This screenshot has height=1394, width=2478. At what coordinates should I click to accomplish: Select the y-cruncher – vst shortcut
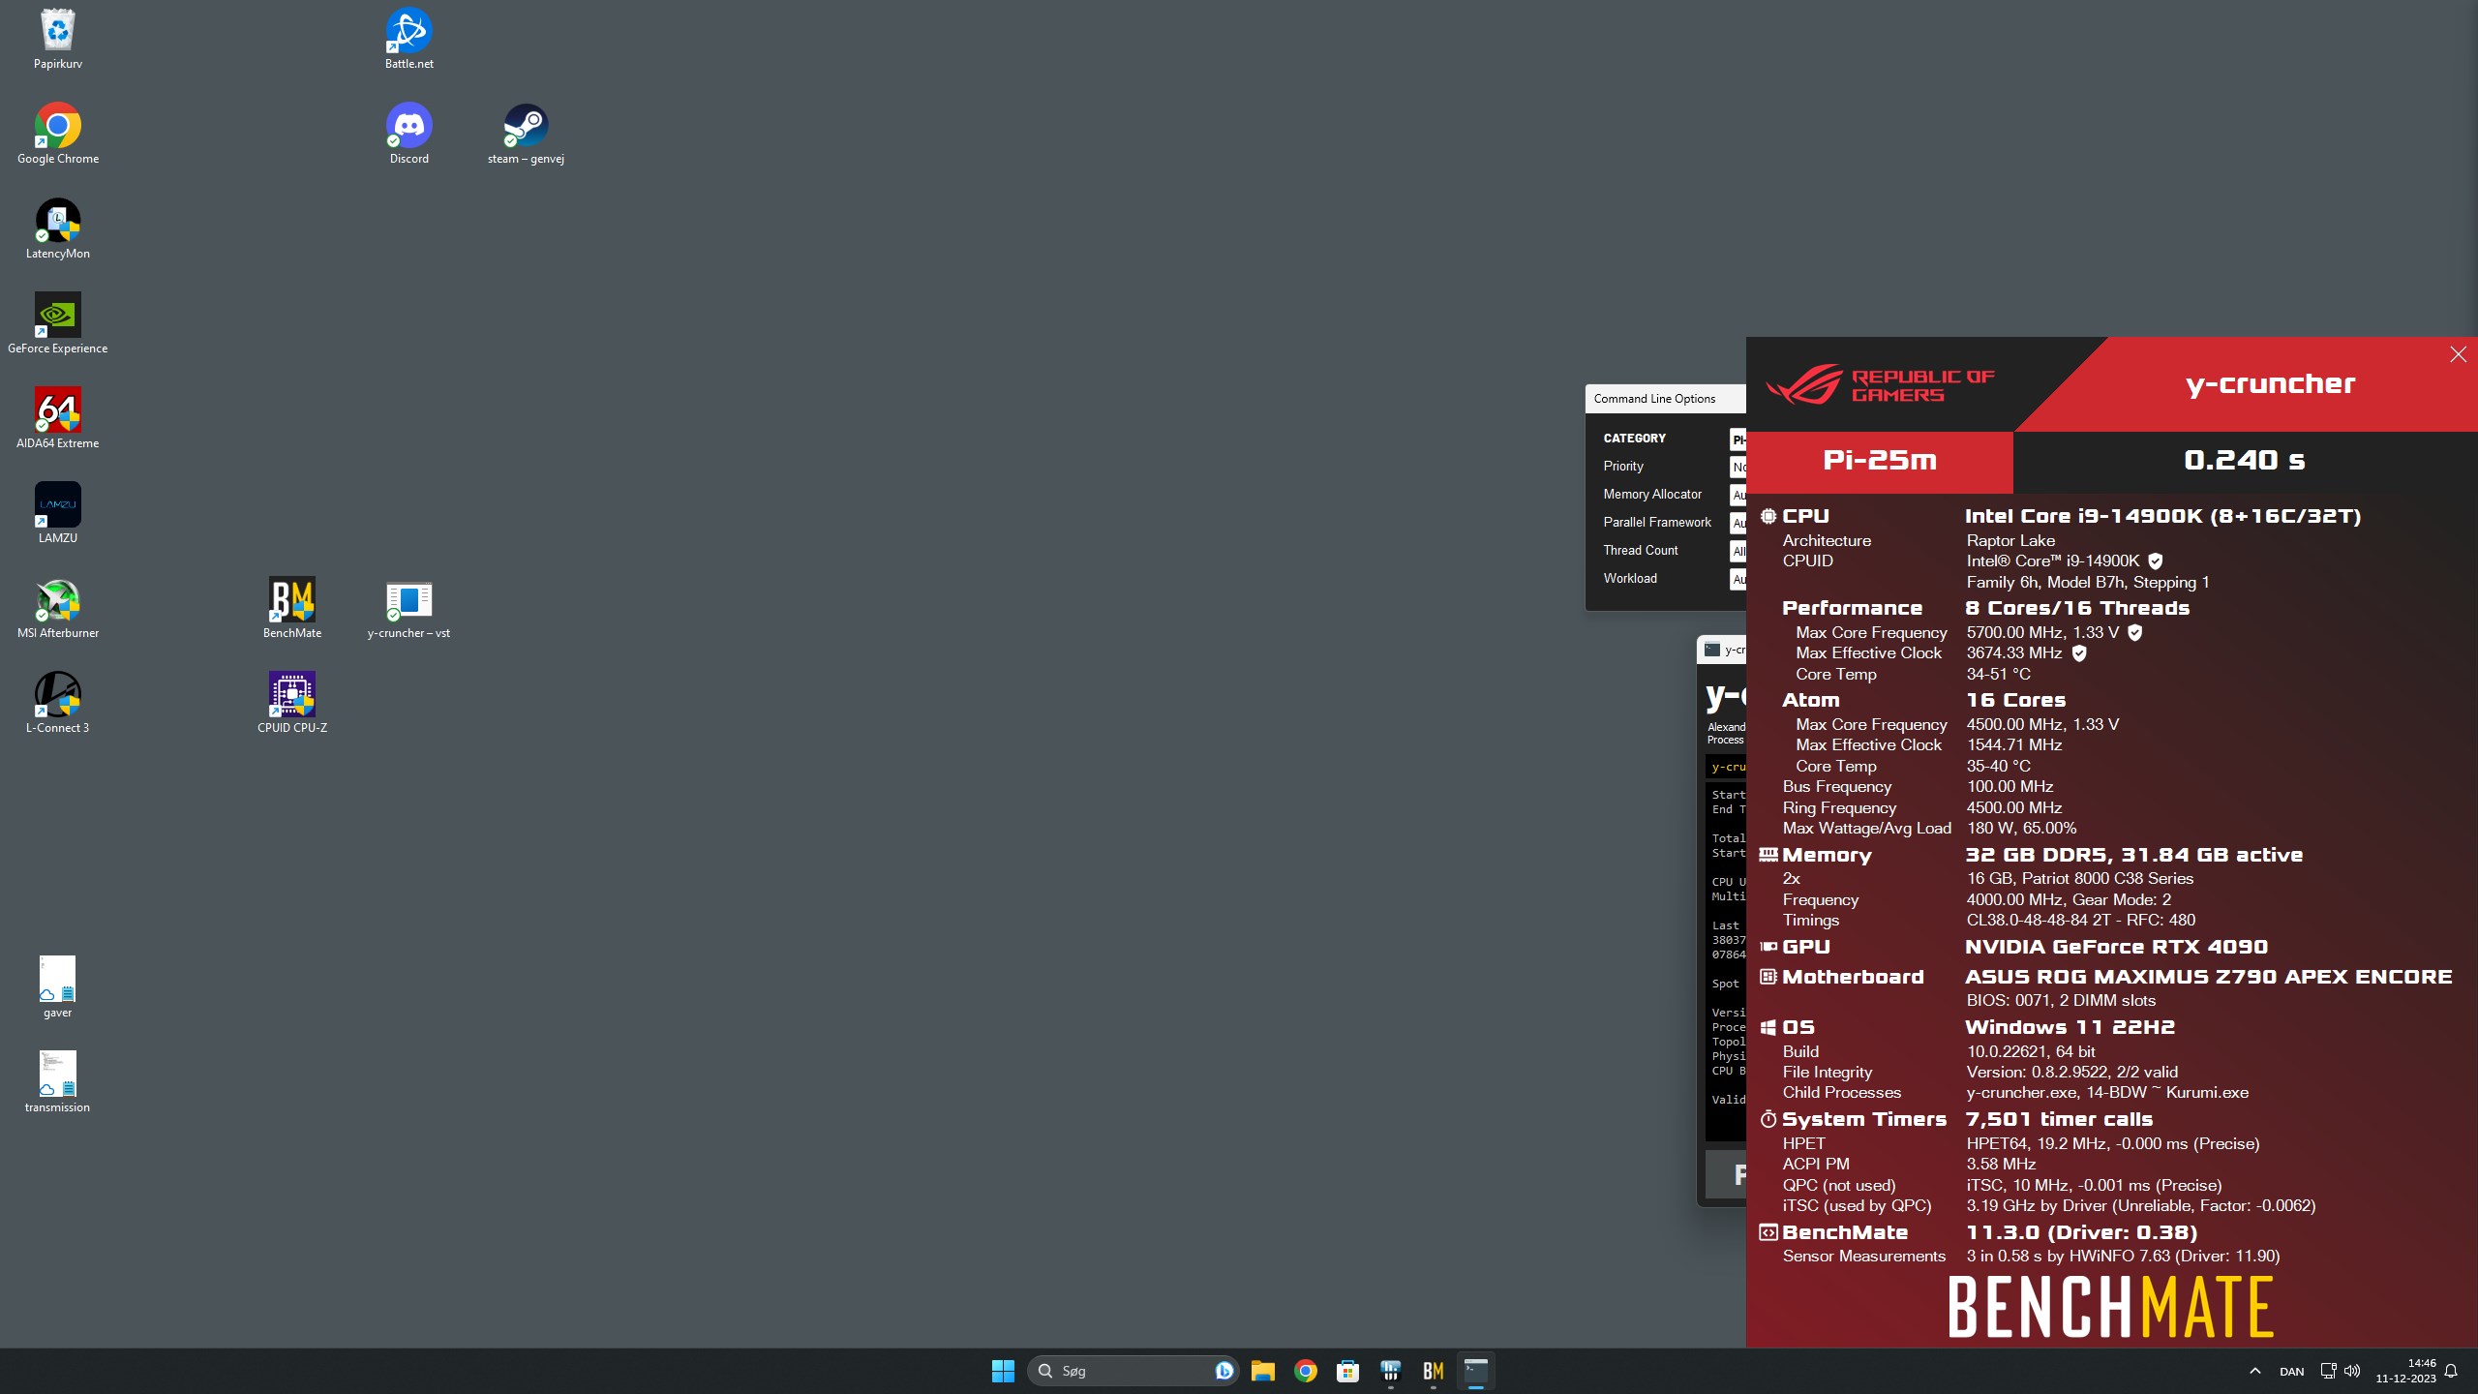point(408,608)
